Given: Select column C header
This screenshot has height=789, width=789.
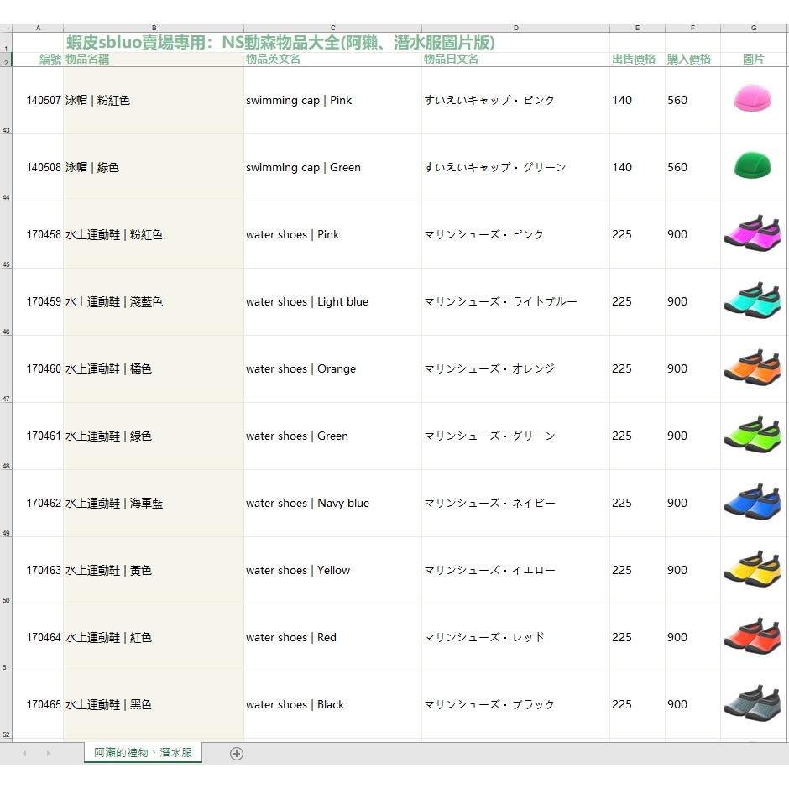Looking at the screenshot, I should pos(332,29).
